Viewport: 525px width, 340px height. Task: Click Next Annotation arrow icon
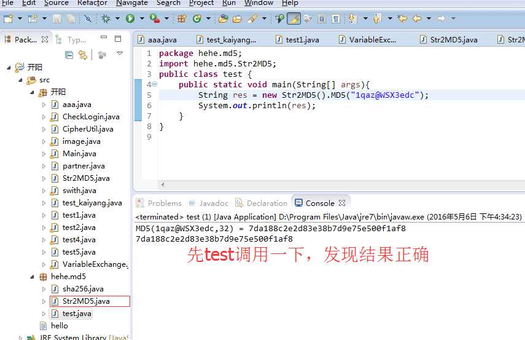pos(352,18)
